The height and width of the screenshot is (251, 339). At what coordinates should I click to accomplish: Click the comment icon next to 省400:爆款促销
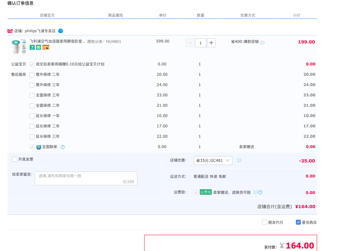(262, 43)
